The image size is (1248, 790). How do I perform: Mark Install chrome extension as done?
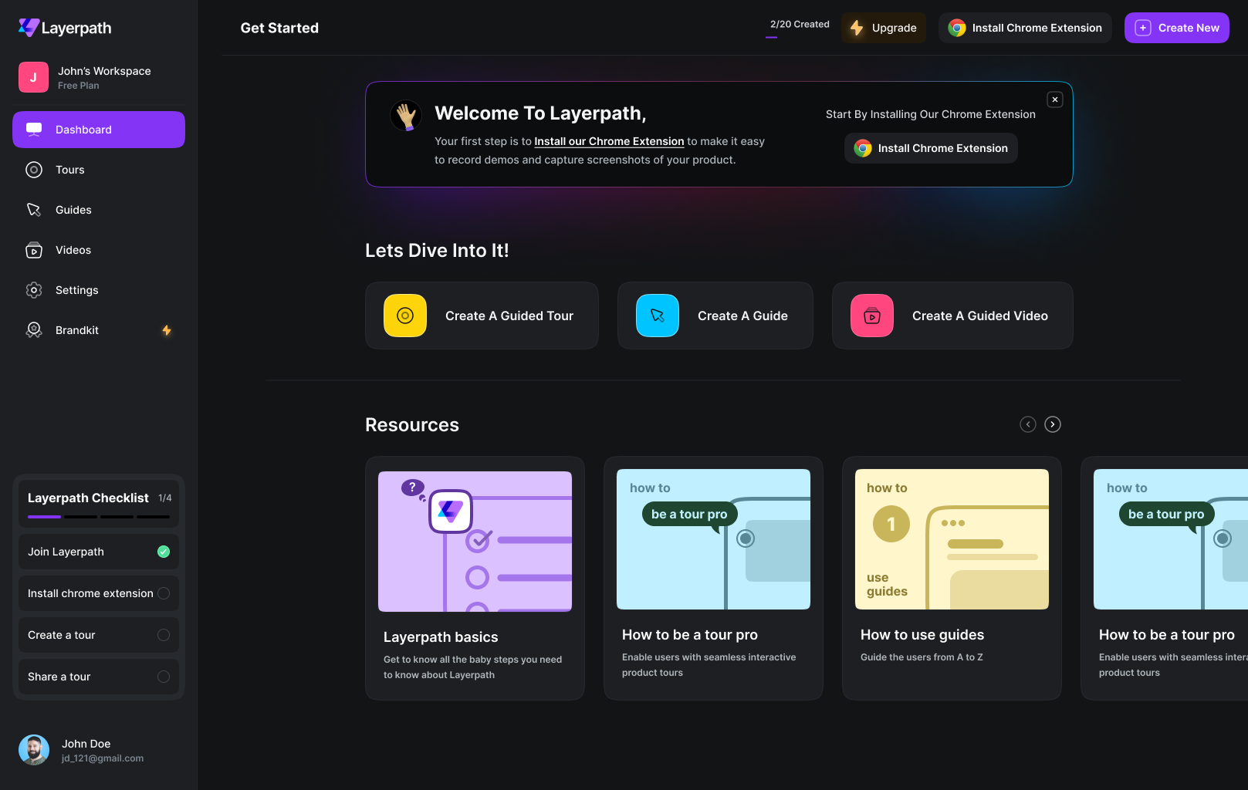pyautogui.click(x=163, y=593)
